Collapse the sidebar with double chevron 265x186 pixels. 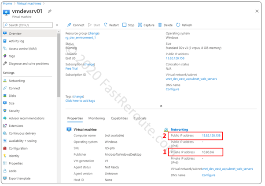click(57, 25)
